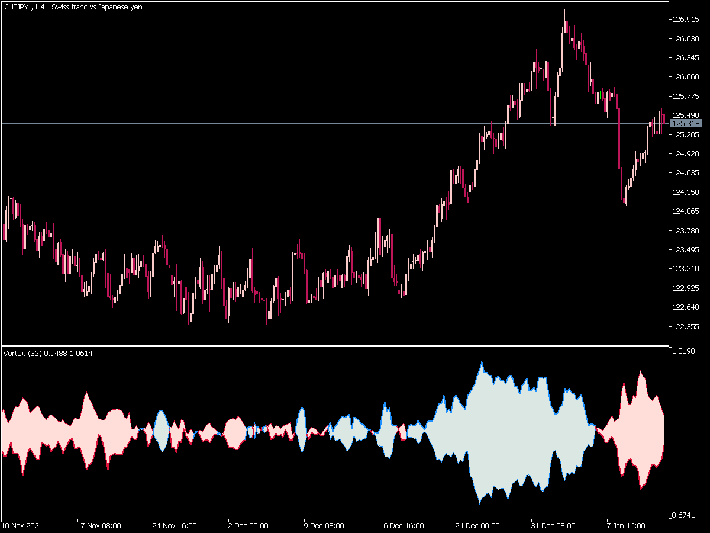Click the indicator scale value 1.3190
This screenshot has width=710, height=533.
click(685, 351)
